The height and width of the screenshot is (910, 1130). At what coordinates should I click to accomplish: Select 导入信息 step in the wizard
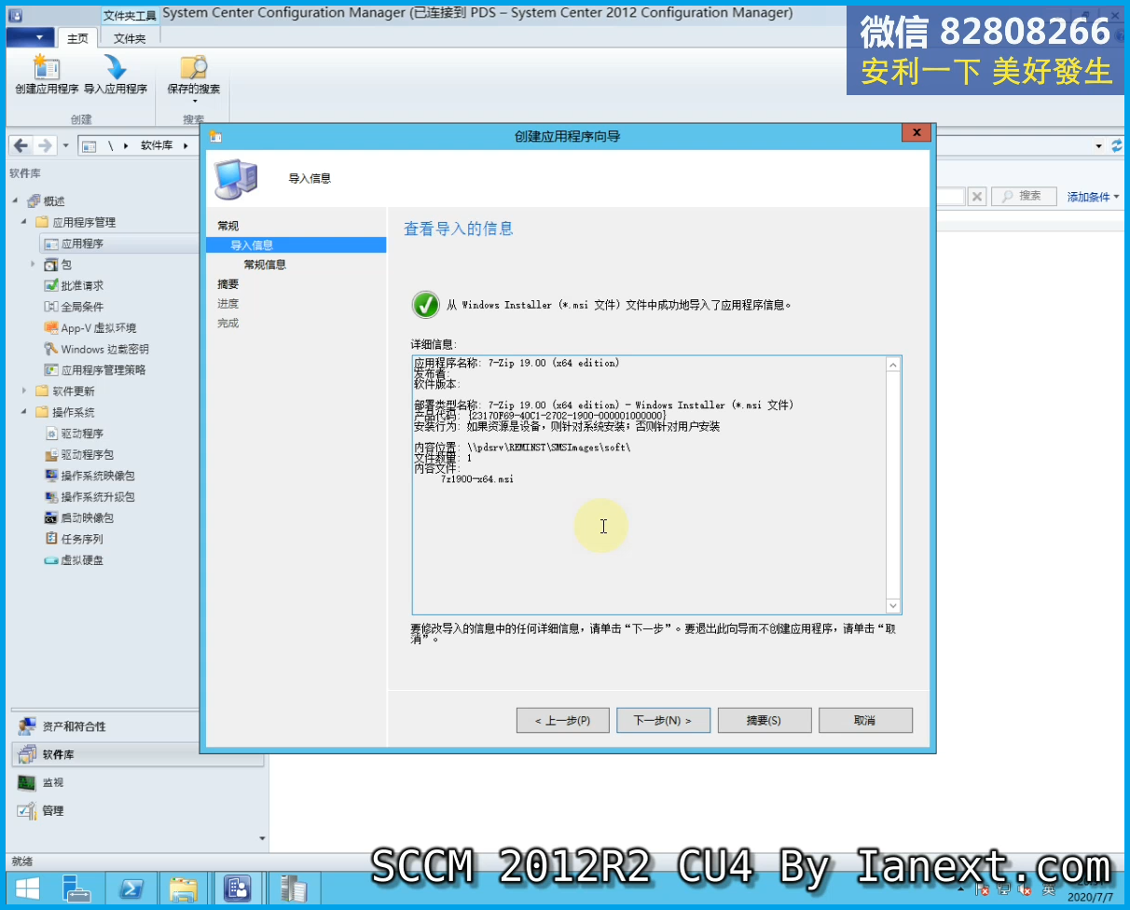coord(296,245)
